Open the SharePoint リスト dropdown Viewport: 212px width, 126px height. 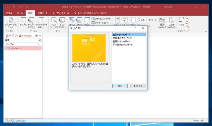[41, 23]
